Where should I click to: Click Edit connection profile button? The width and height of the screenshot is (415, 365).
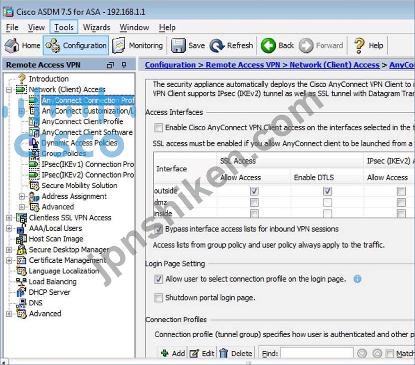click(x=202, y=353)
